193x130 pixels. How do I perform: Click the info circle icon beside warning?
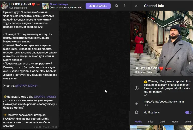click(x=137, y=88)
